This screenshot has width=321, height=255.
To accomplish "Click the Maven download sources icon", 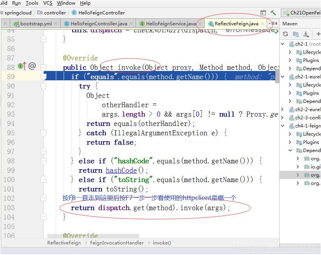I will coord(306,34).
